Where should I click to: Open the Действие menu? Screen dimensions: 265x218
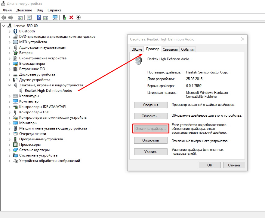pos(24,10)
